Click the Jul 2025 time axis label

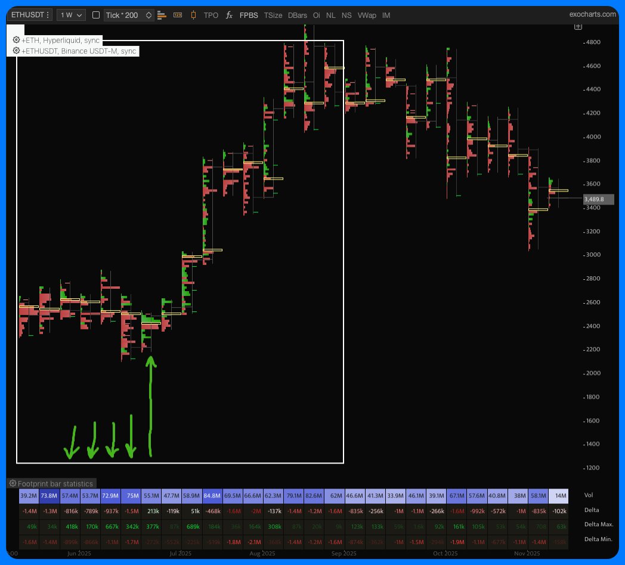180,554
